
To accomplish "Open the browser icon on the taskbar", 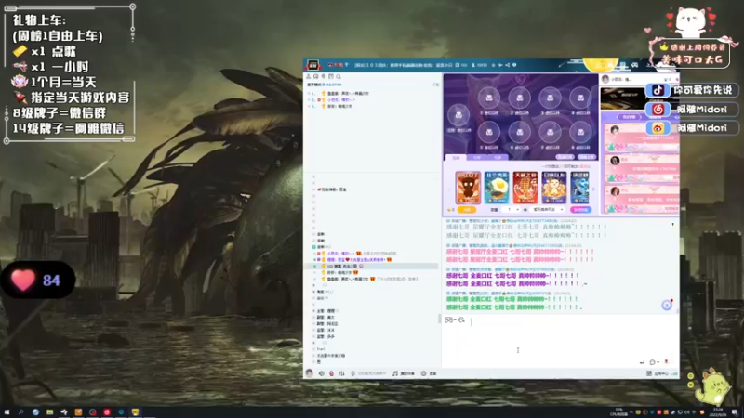I will coord(35,411).
